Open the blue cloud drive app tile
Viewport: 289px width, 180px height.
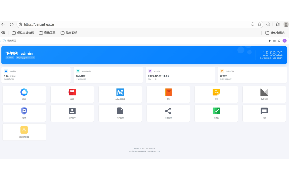click(24, 94)
